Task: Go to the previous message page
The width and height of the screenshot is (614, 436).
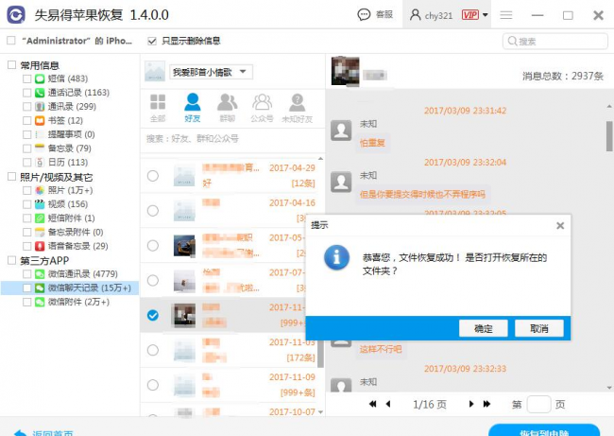Action: [388, 404]
